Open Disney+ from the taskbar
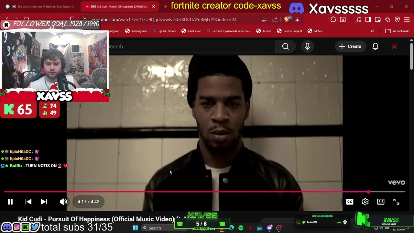The image size is (414, 233). coord(260,228)
